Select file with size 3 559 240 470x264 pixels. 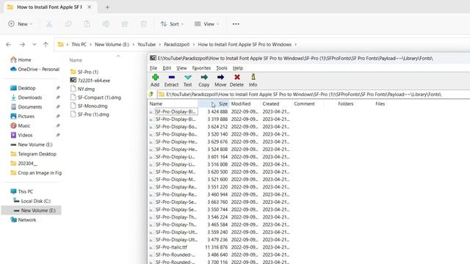220,232
